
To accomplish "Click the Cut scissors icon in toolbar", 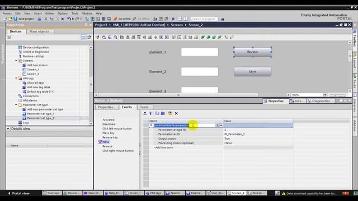I will 46,19.
